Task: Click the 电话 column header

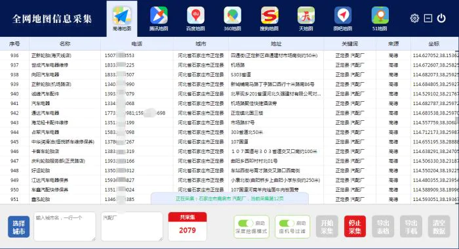Action: [x=136, y=44]
